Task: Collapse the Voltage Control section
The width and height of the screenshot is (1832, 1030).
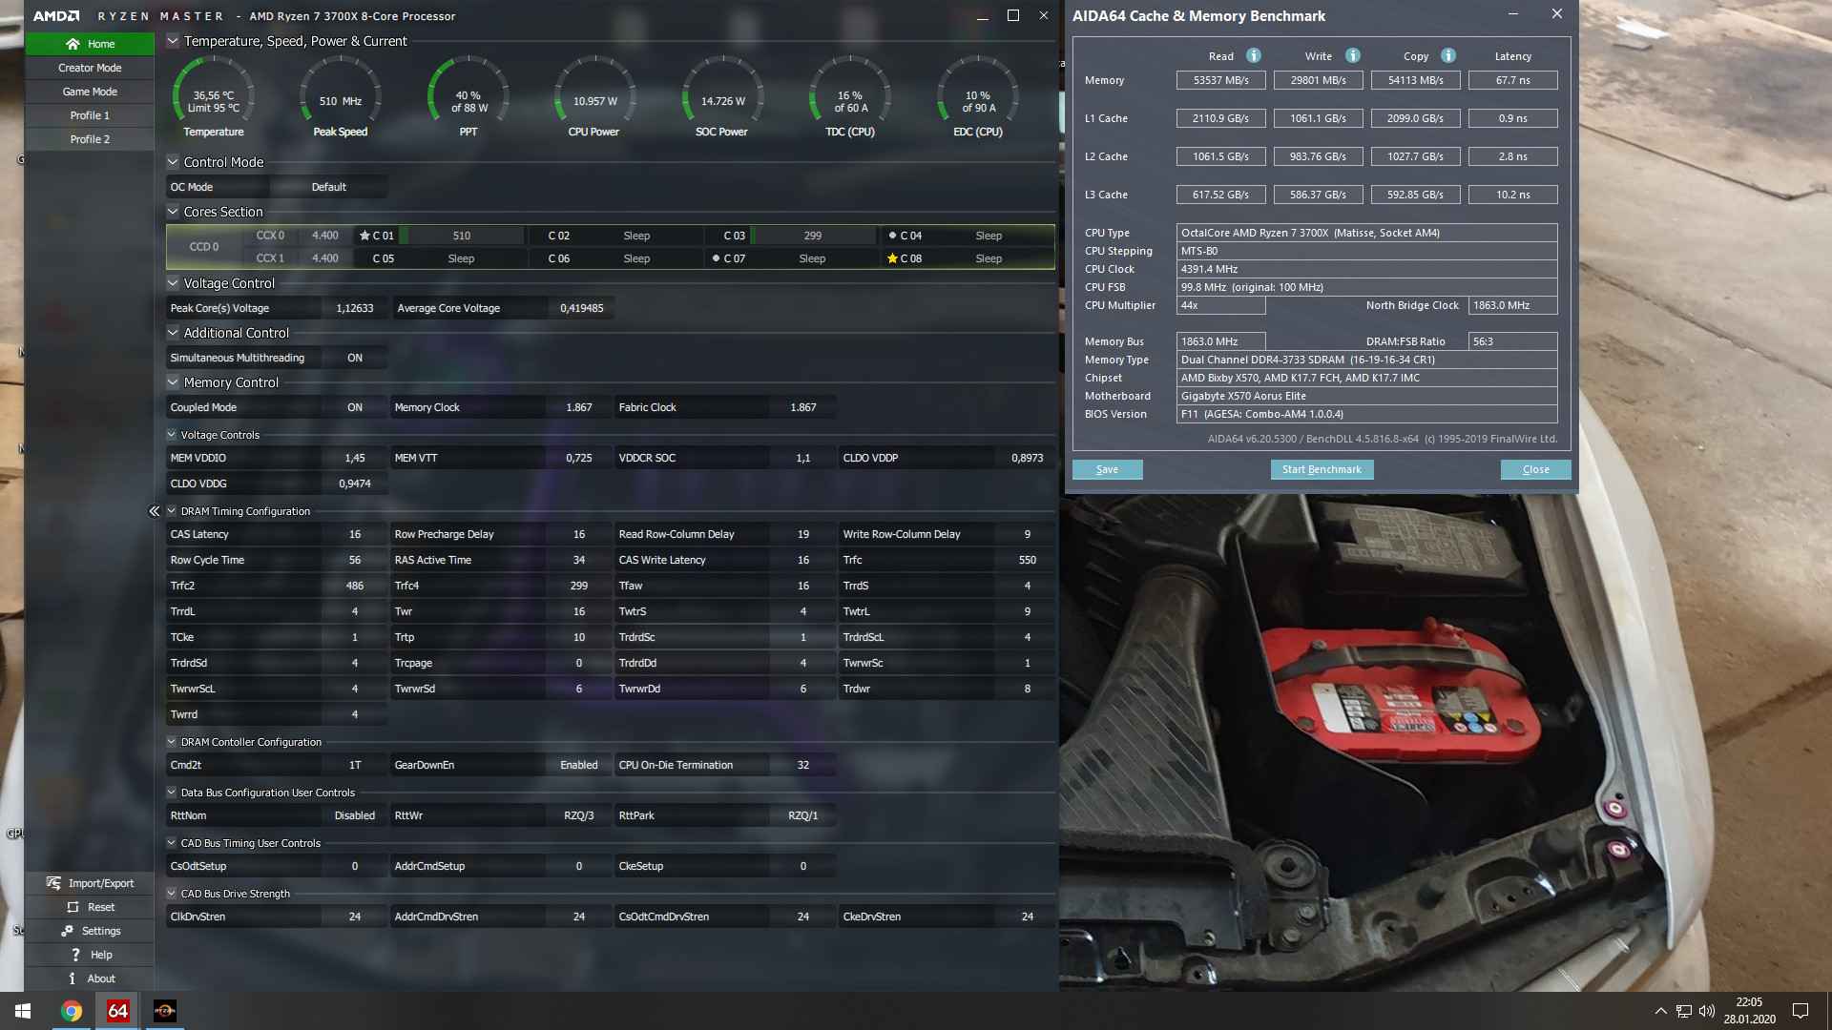Action: click(x=173, y=283)
